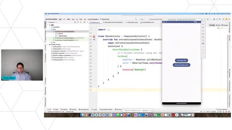Click the emulator screenshot camera icon
Viewport: 232px width, 130px height.
[203, 43]
